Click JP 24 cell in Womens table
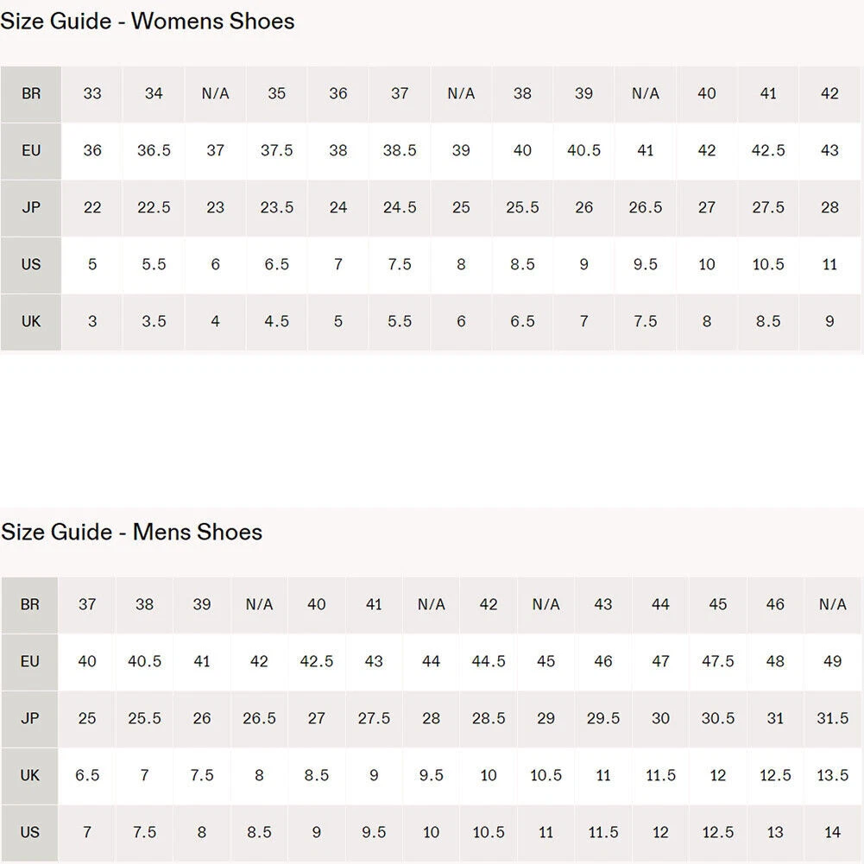864x864 pixels. (338, 207)
